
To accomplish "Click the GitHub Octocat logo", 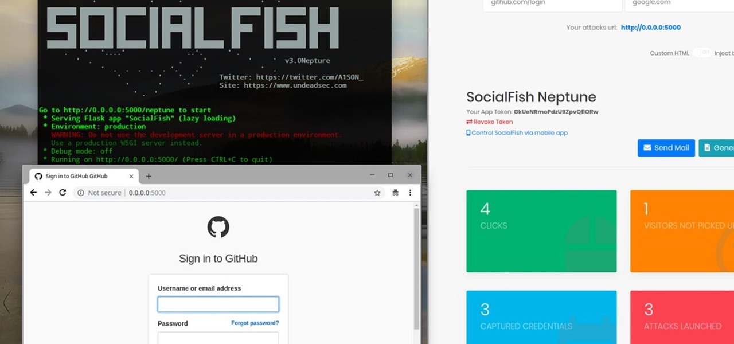I will point(218,227).
